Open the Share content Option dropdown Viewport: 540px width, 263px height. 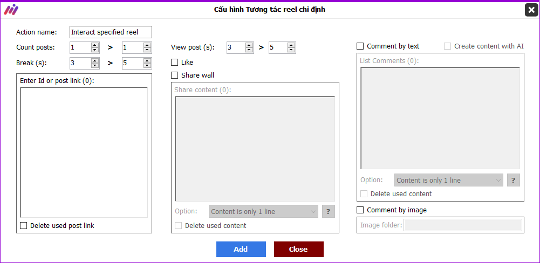(x=263, y=211)
